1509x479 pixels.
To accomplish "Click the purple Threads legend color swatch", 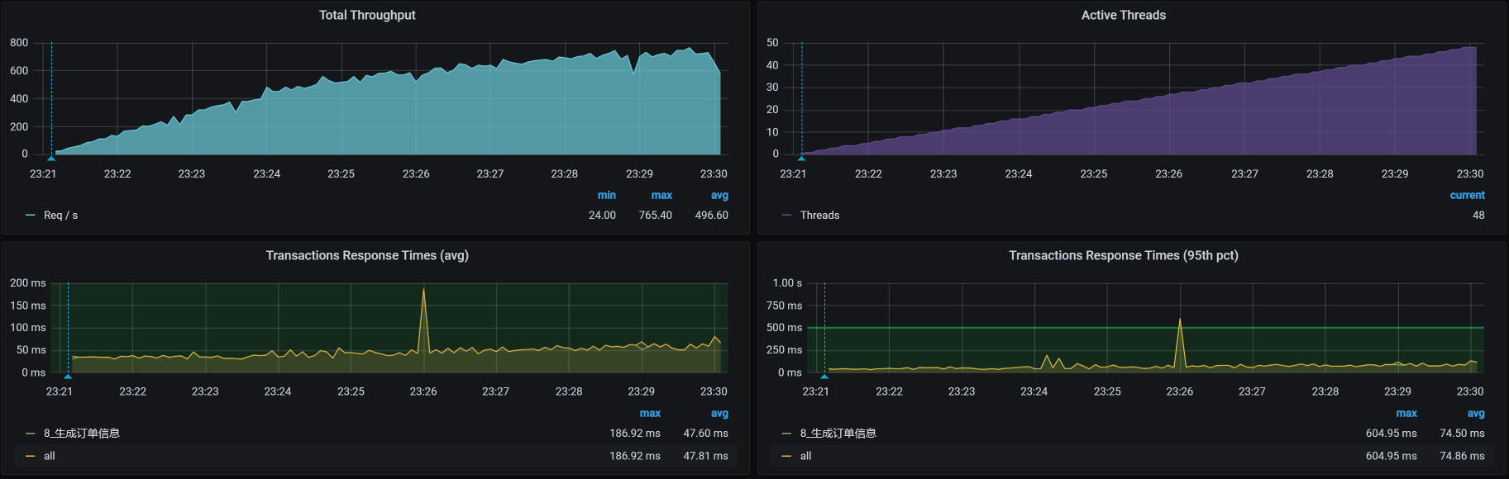I will pyautogui.click(x=786, y=216).
